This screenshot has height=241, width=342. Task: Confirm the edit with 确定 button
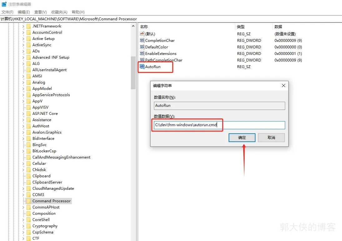(242, 138)
